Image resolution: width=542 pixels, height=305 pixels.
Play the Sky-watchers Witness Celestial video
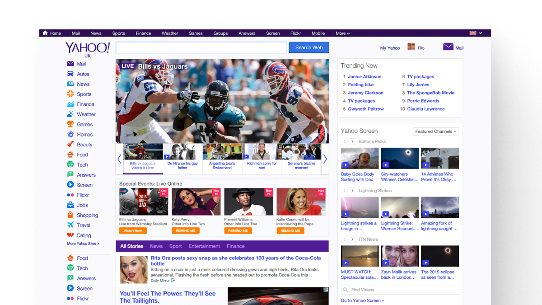click(400, 158)
